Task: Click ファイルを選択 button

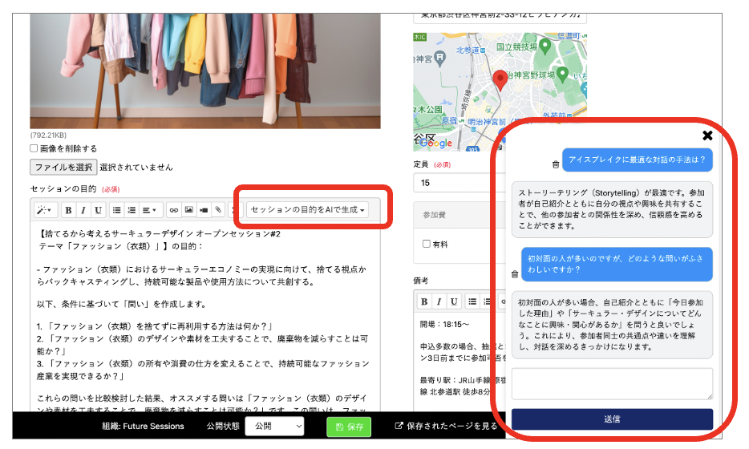Action: (x=63, y=168)
